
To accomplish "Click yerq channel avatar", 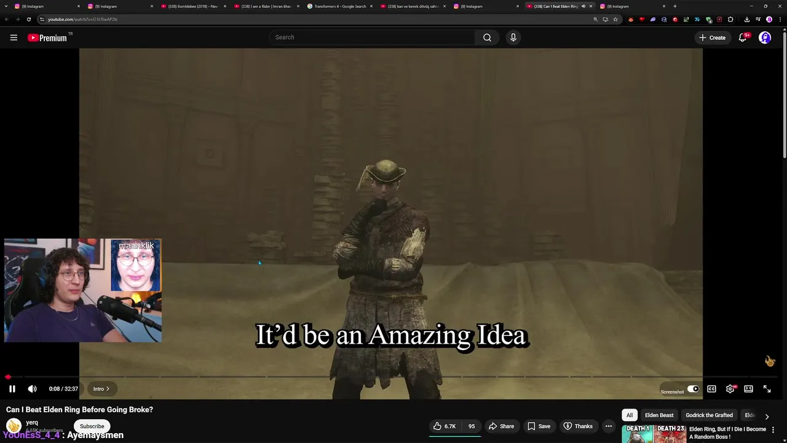I will click(x=14, y=426).
